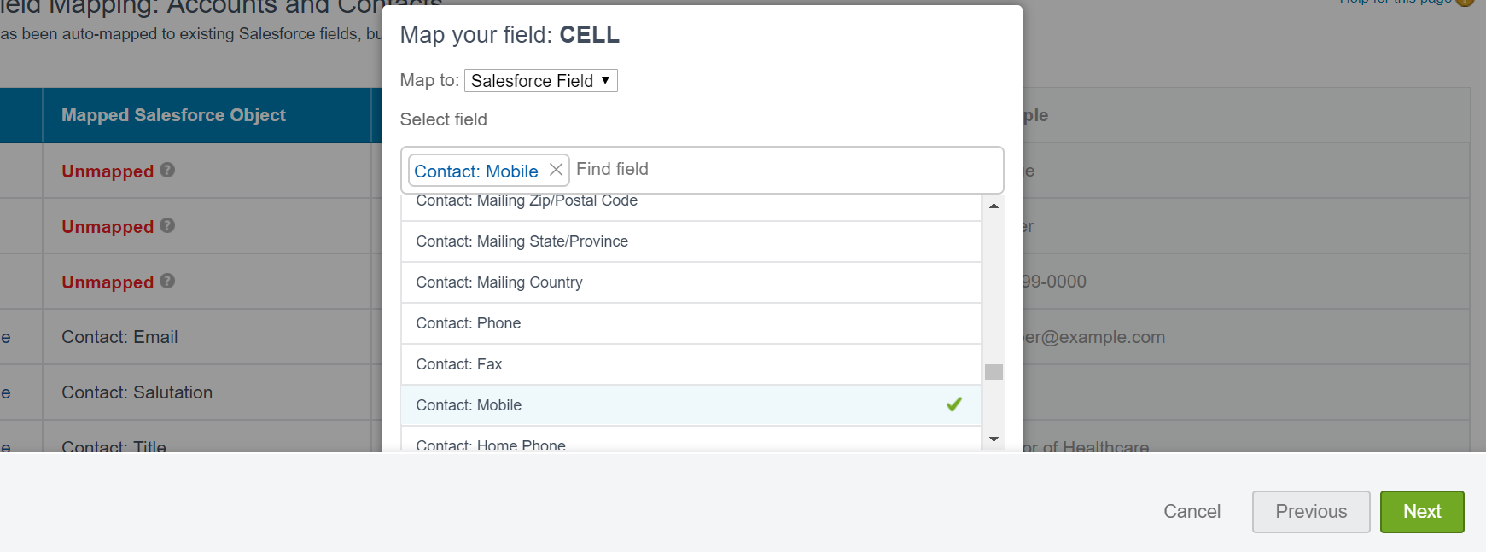Cancel the field mapping wizard
This screenshot has width=1486, height=552.
pos(1192,511)
